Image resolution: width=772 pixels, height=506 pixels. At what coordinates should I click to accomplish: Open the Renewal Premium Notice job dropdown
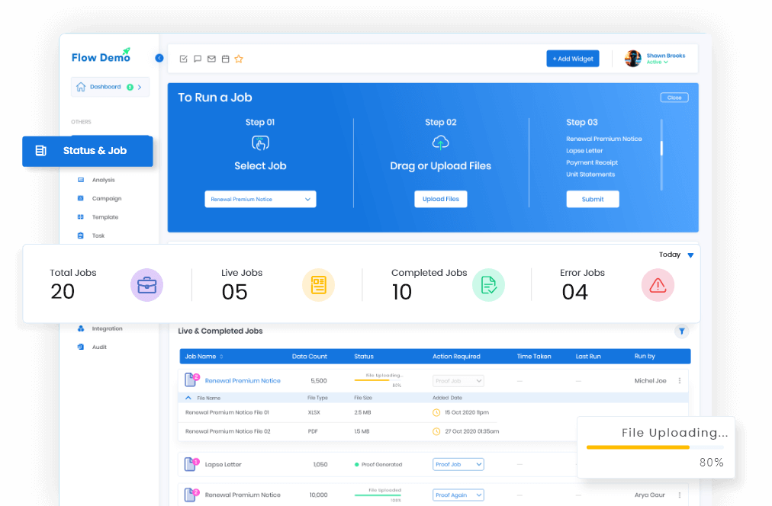pyautogui.click(x=259, y=199)
